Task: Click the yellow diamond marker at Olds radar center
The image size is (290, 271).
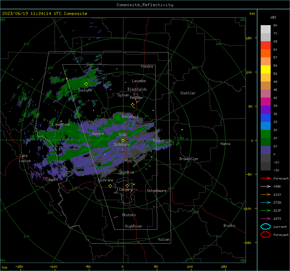Action: tap(123, 140)
